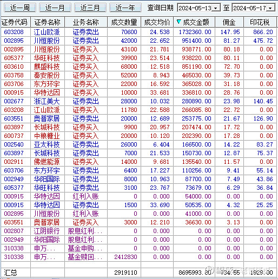Sort by the 业务名称 column header
Screen dimensions: 278x279
click(86, 22)
